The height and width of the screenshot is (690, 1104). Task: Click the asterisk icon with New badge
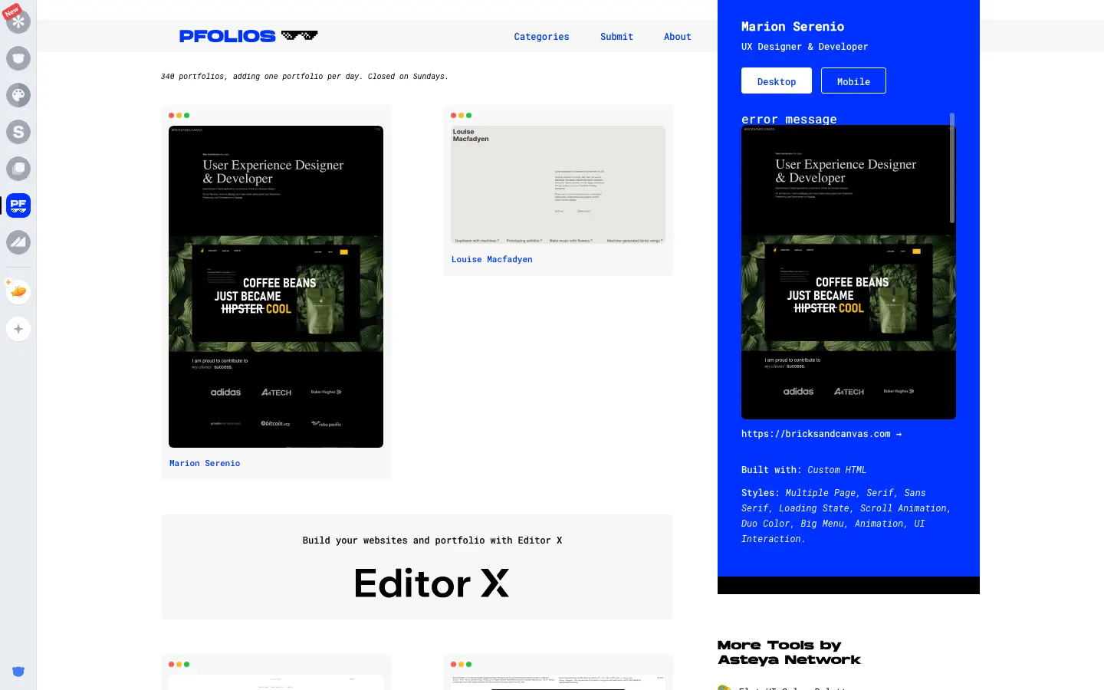18,21
